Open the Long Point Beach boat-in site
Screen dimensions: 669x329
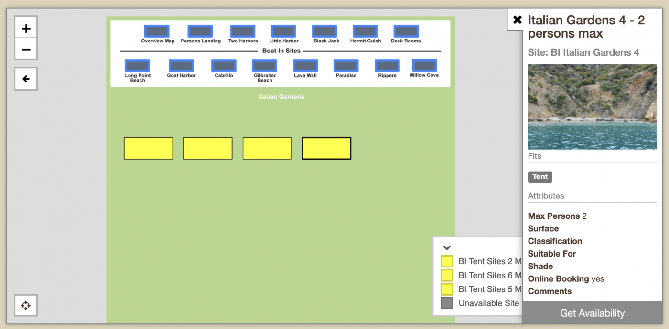pos(137,65)
